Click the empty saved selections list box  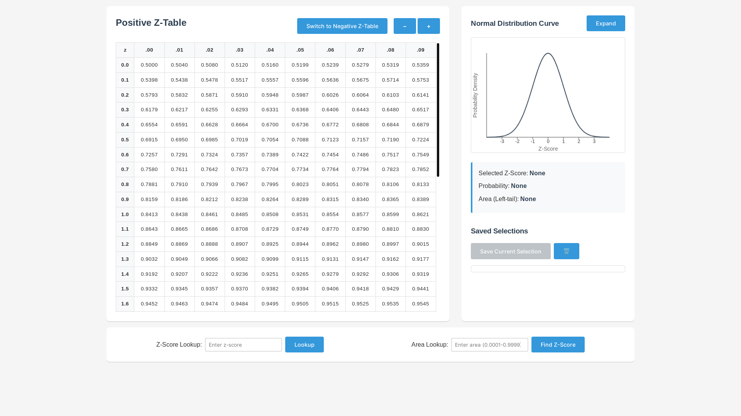click(548, 269)
